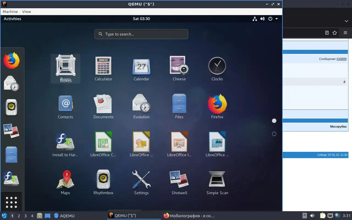Launch Rhythmbox speaker icon in dash

pos(12,107)
